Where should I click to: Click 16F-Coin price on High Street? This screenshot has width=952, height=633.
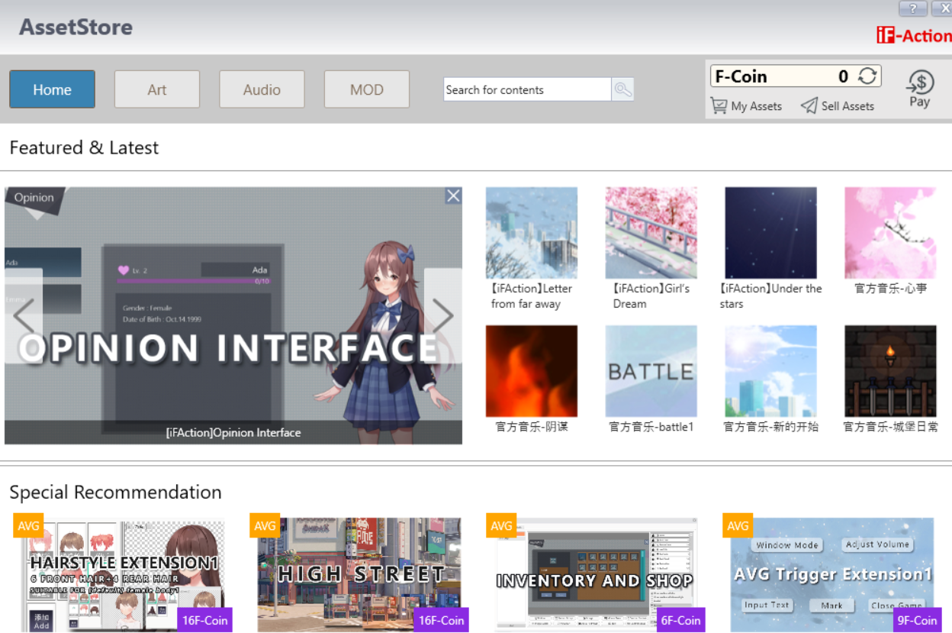[x=441, y=620]
